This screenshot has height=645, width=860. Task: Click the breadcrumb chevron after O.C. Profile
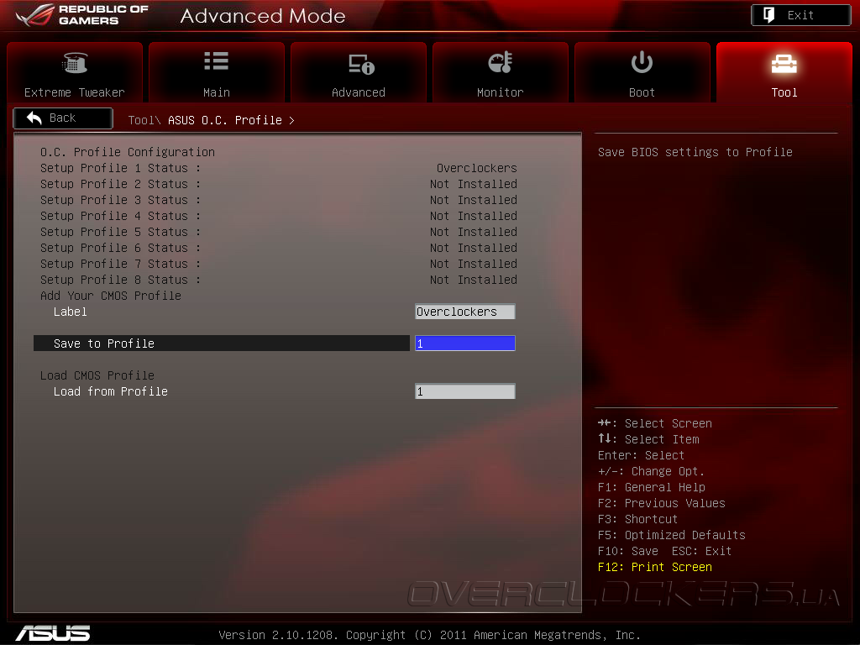pyautogui.click(x=291, y=120)
